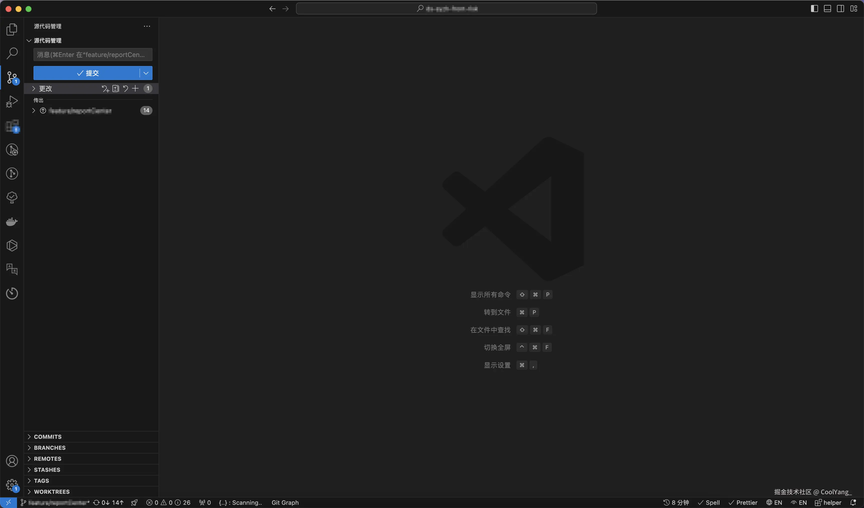This screenshot has width=864, height=508.
Task: Toggle secondary sidebar layout button
Action: pyautogui.click(x=840, y=8)
